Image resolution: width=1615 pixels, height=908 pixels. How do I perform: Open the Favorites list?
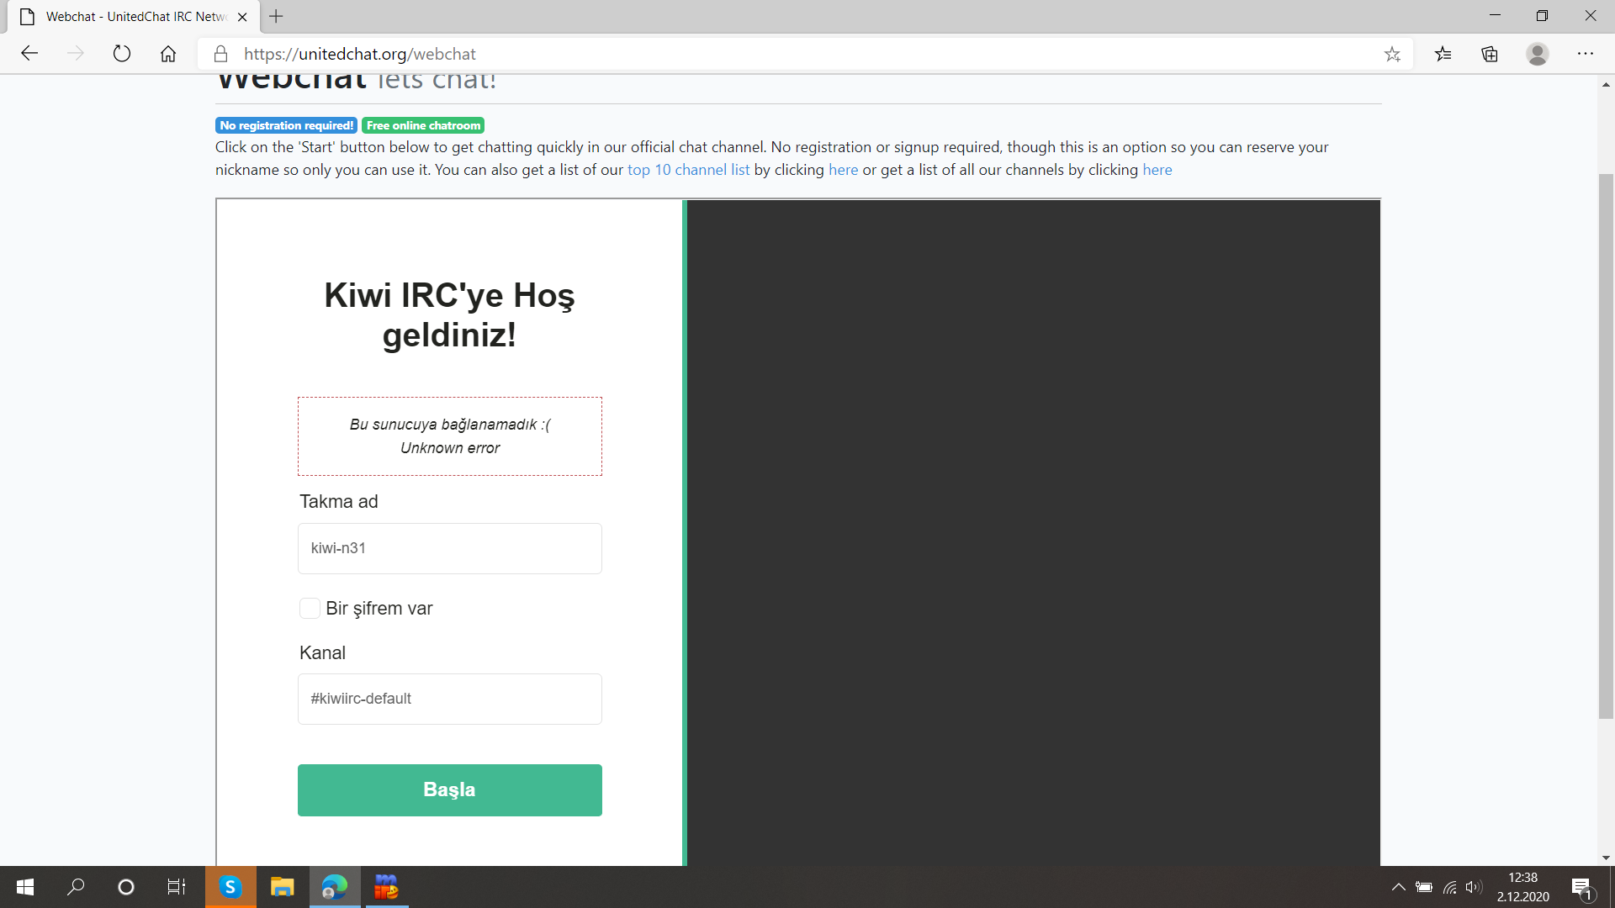point(1443,54)
